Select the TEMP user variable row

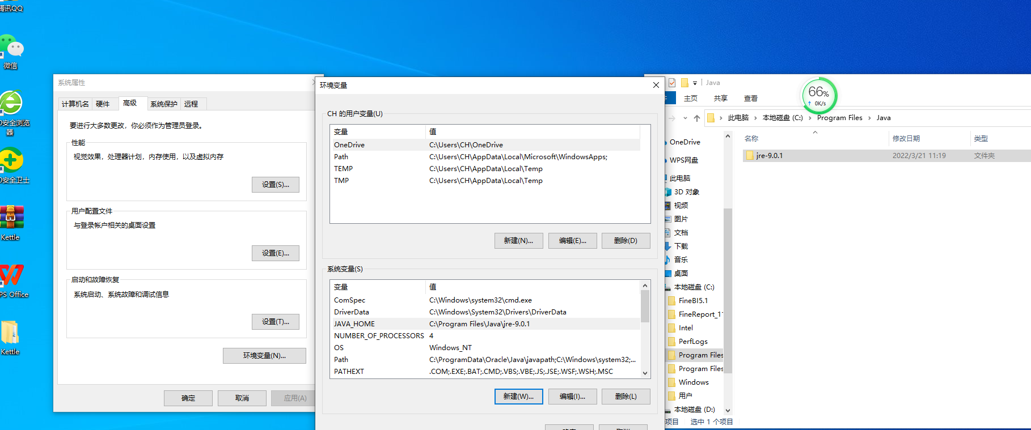point(485,169)
